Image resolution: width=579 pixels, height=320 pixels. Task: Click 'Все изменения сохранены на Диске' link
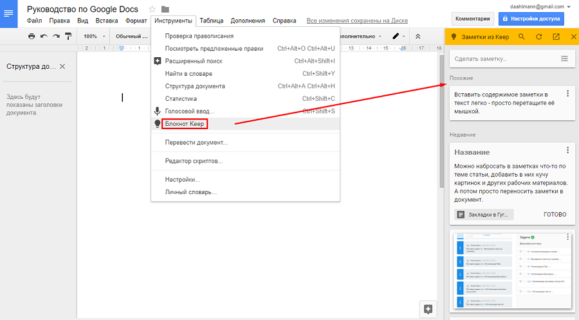click(357, 21)
